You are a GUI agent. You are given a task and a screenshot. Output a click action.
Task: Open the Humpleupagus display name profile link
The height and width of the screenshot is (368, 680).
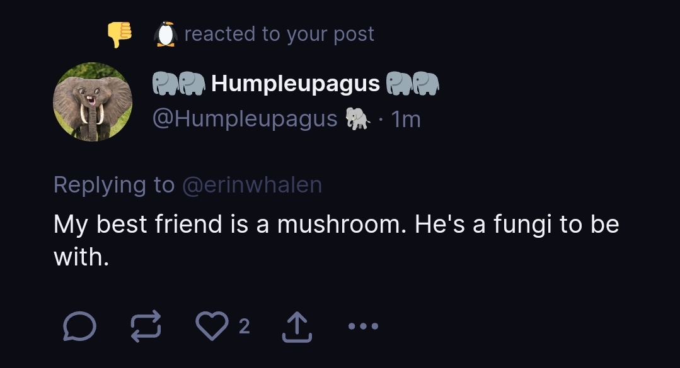[296, 83]
